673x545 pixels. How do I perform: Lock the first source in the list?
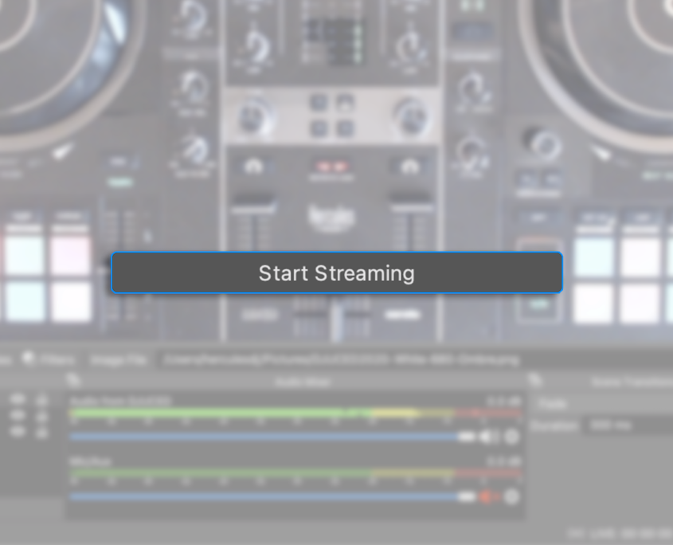coord(42,398)
